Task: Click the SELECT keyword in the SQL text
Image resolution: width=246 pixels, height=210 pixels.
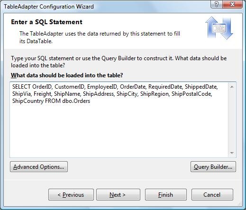Action: click(21, 87)
